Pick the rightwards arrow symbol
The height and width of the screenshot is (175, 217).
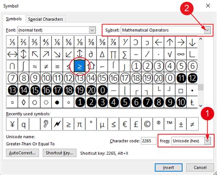point(181,42)
